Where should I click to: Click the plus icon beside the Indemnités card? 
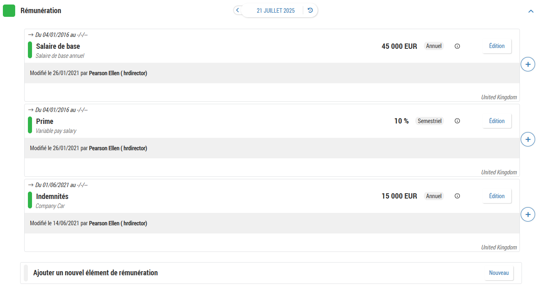click(x=528, y=214)
